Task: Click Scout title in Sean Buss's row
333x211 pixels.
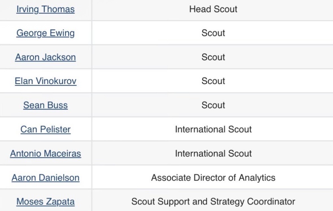Action: (x=213, y=105)
